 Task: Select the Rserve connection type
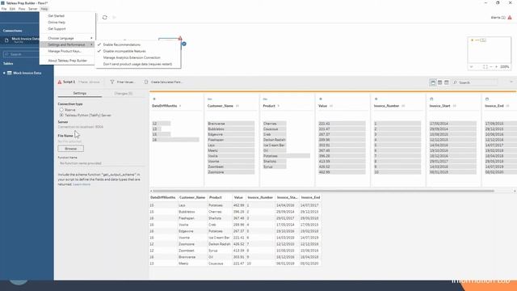click(61, 110)
